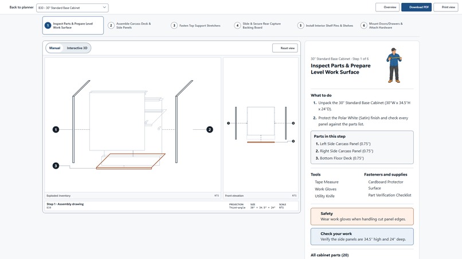Image resolution: width=462 pixels, height=259 pixels.
Task: Select right side panel in exploded drawing
Action: pos(177,129)
